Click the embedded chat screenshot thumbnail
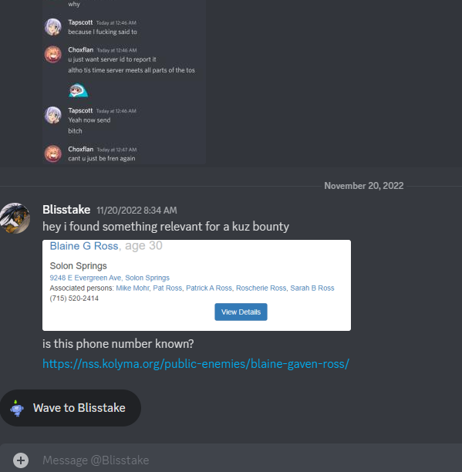Screen dimensions: 462x472 pos(123,82)
